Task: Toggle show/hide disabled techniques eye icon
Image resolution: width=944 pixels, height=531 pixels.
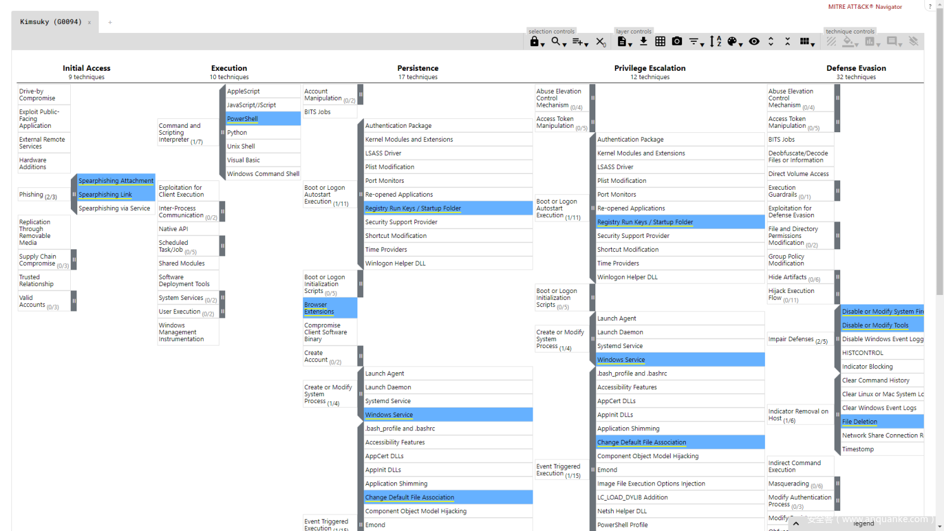Action: point(754,42)
